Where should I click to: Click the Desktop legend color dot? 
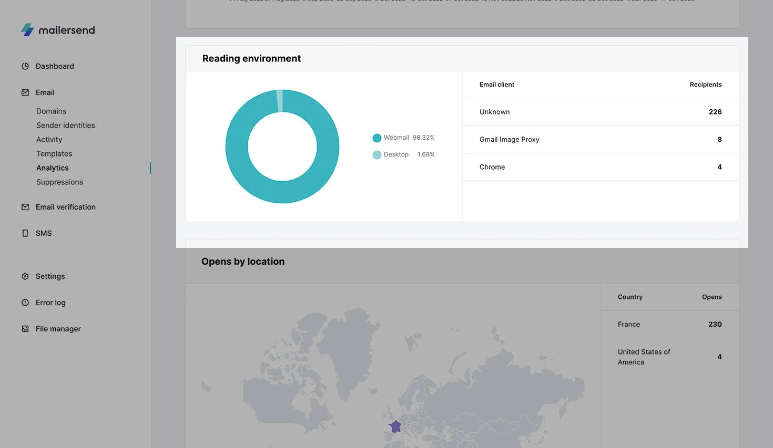click(377, 155)
